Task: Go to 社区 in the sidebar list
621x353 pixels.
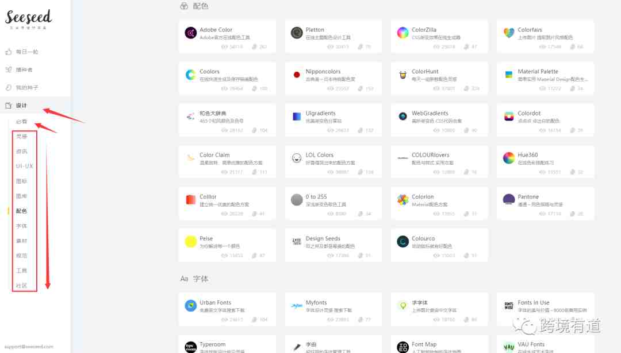Action: (21, 285)
